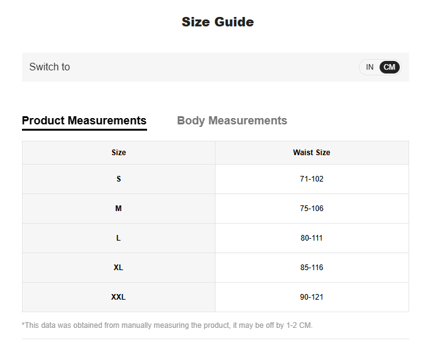Click the 90-121 waist value
The image size is (428, 343).
pos(311,297)
